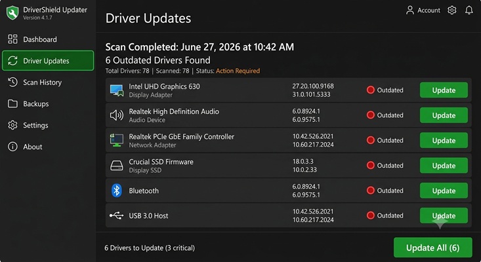
Task: Click 6 Drivers to Update footer text
Action: pyautogui.click(x=150, y=248)
